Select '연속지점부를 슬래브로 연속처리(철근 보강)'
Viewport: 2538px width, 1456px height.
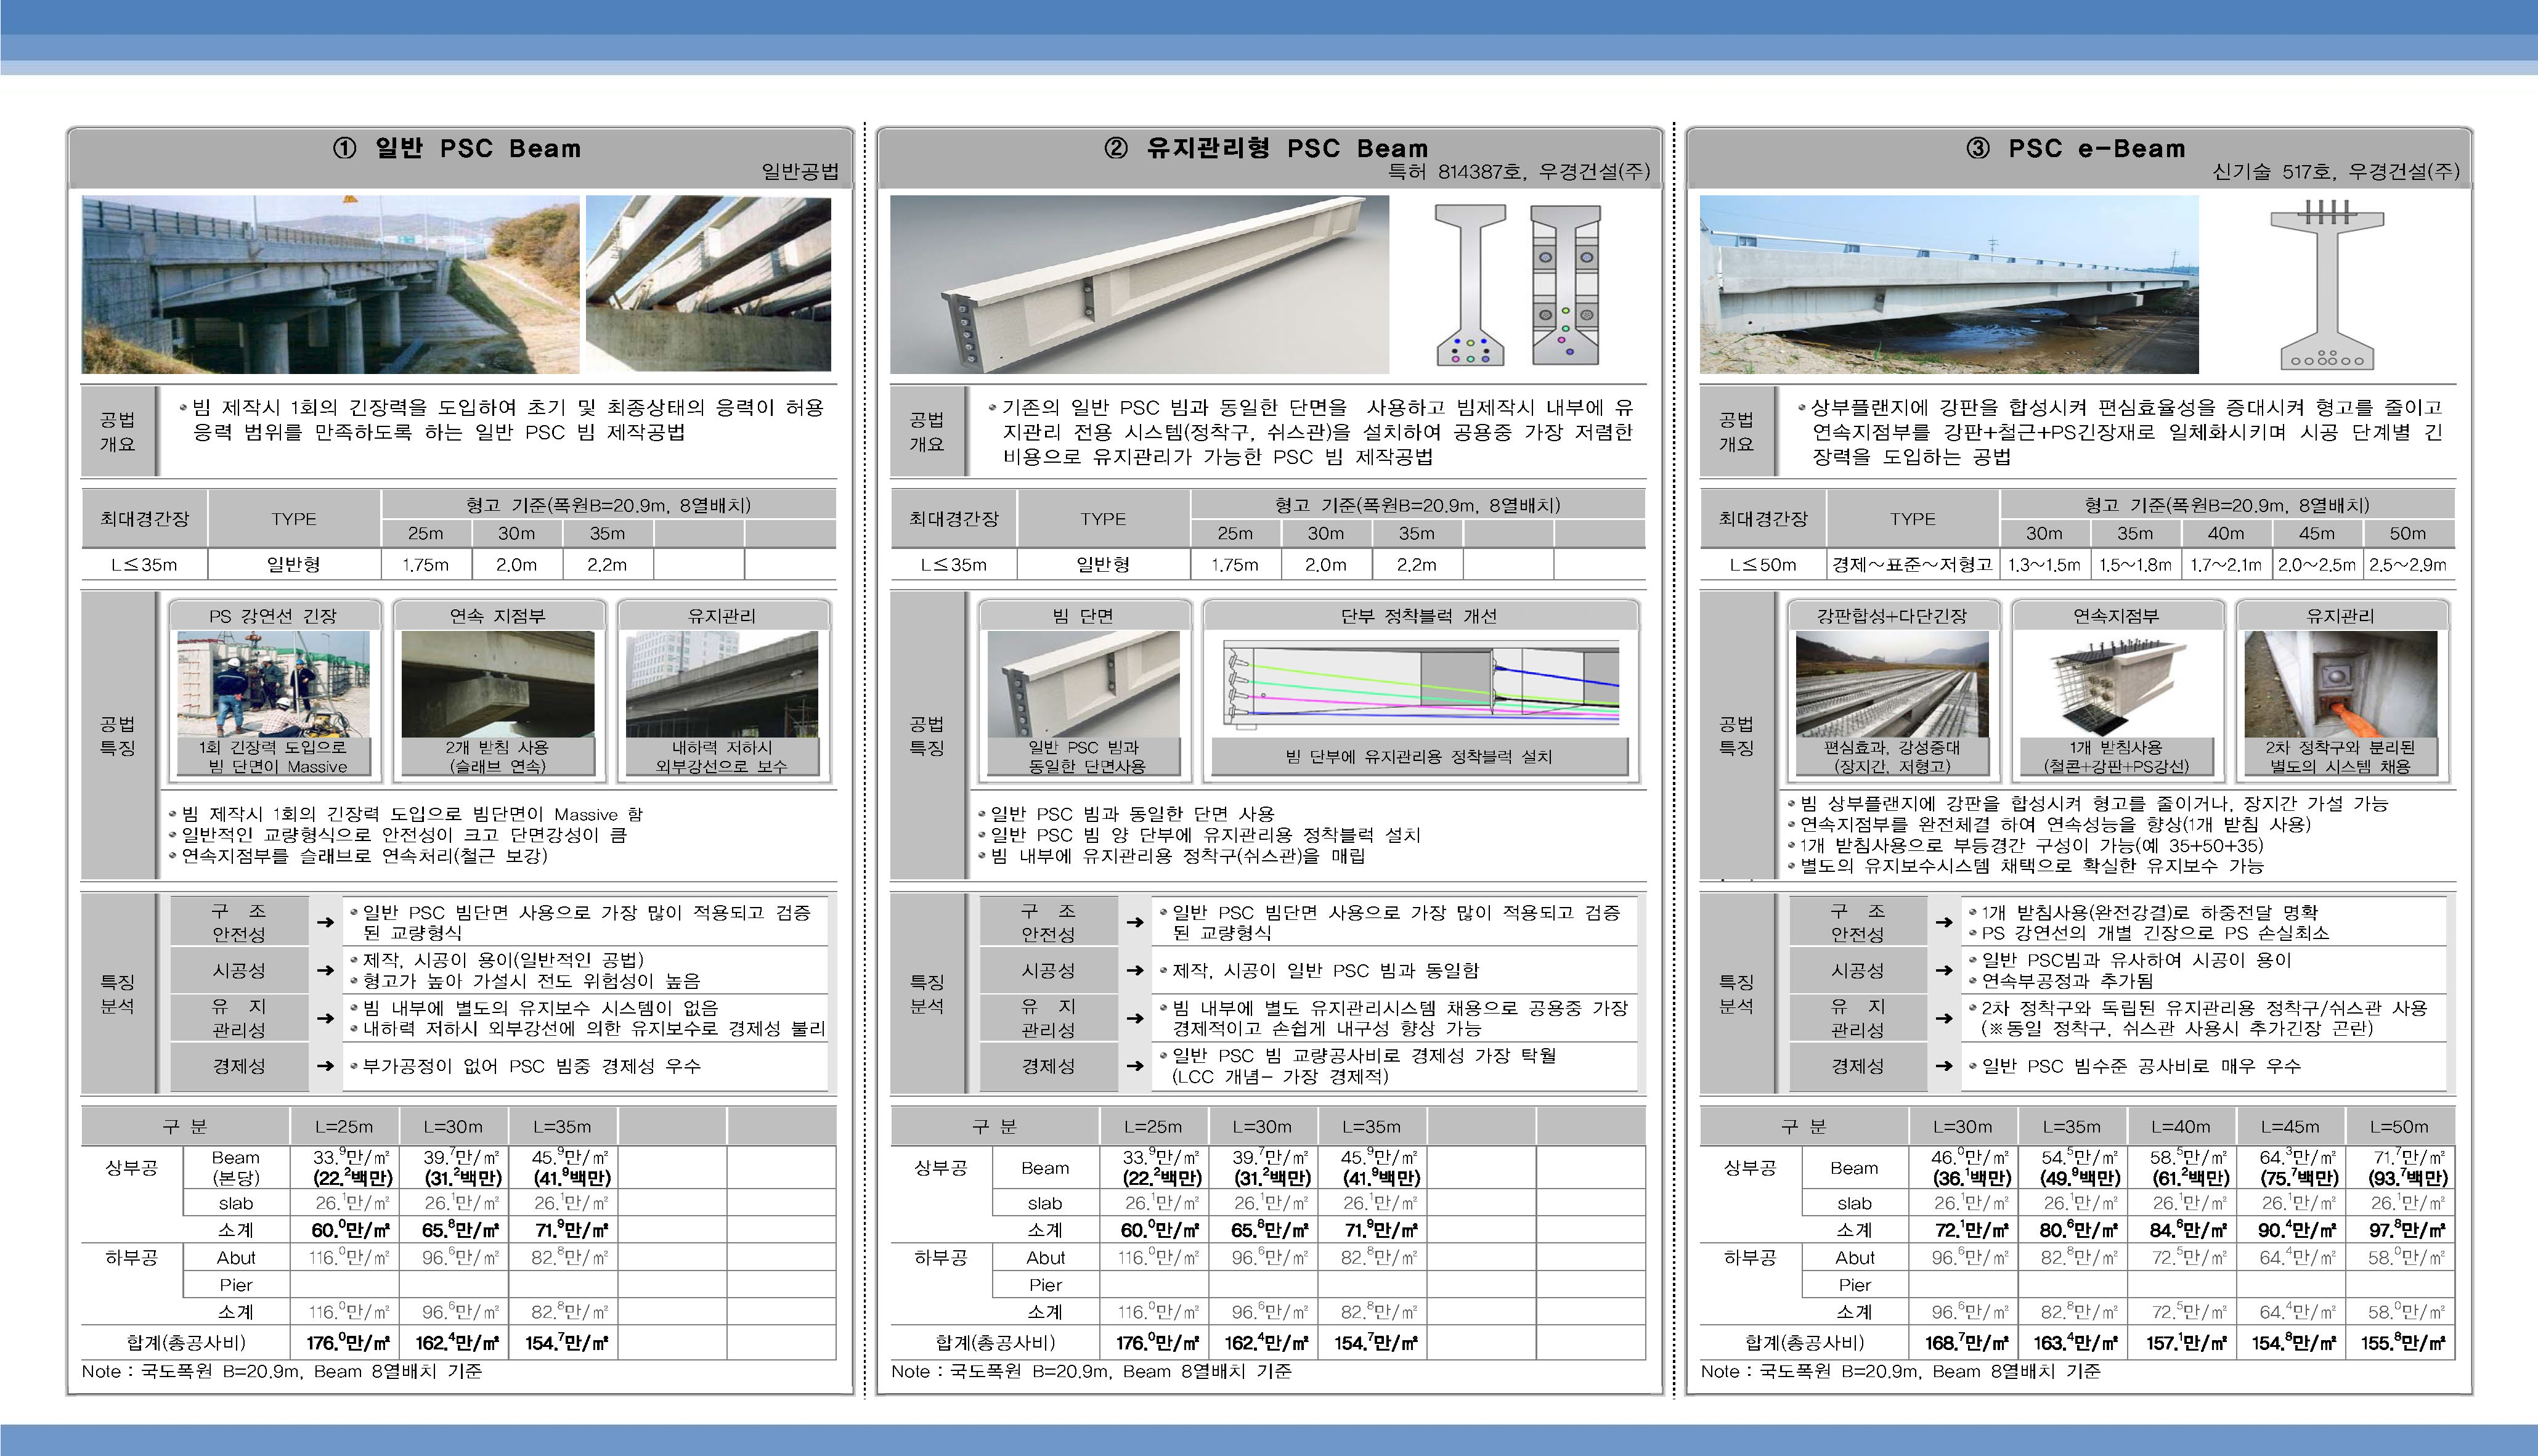coord(364,856)
